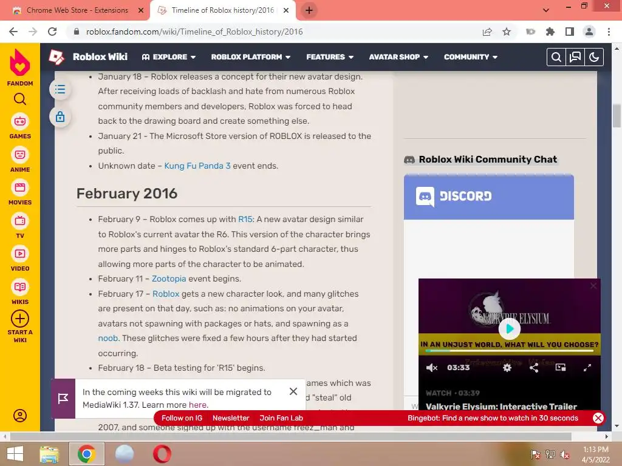The image size is (622, 466).
Task: Expand the video to fullscreen
Action: (587, 368)
